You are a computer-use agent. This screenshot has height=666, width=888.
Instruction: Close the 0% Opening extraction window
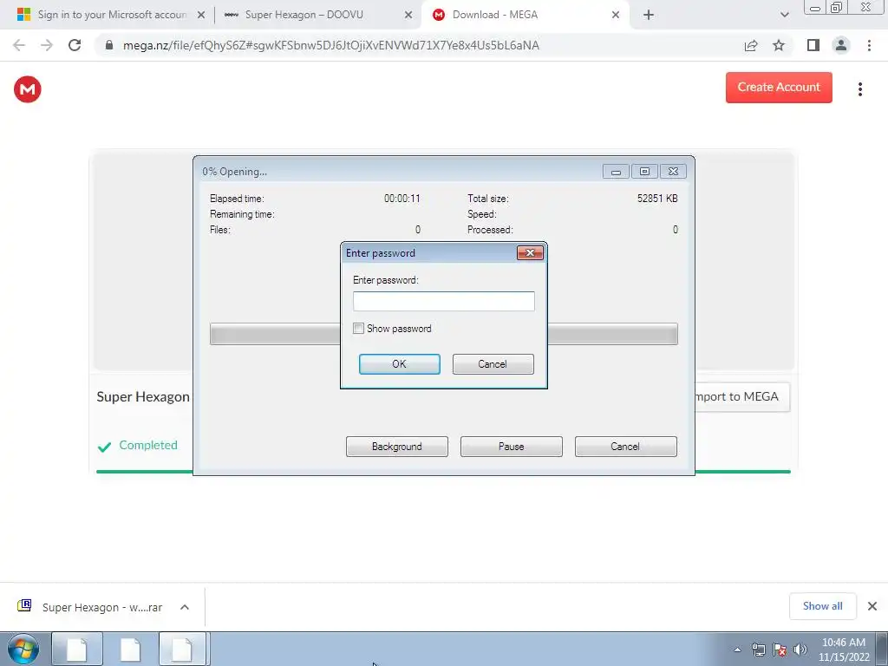point(673,172)
